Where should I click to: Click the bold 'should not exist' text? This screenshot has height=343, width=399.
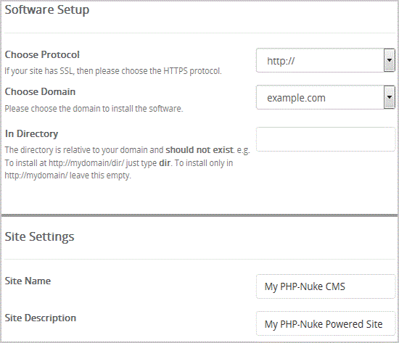(x=199, y=150)
